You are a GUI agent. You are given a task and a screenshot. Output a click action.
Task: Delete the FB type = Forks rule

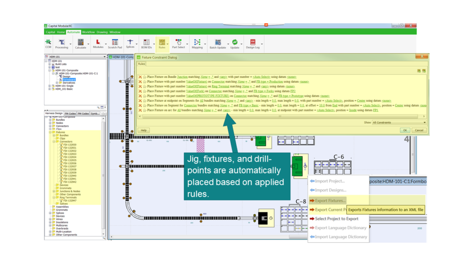[140, 91]
